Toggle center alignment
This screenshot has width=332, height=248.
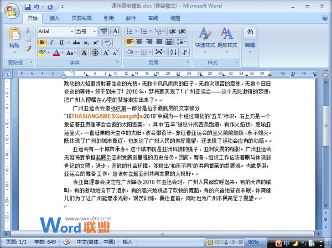point(139,42)
